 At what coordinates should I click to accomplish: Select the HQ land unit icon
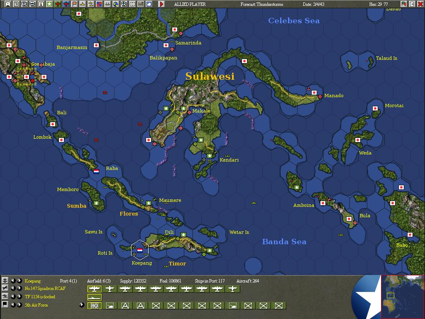pyautogui.click(x=94, y=306)
